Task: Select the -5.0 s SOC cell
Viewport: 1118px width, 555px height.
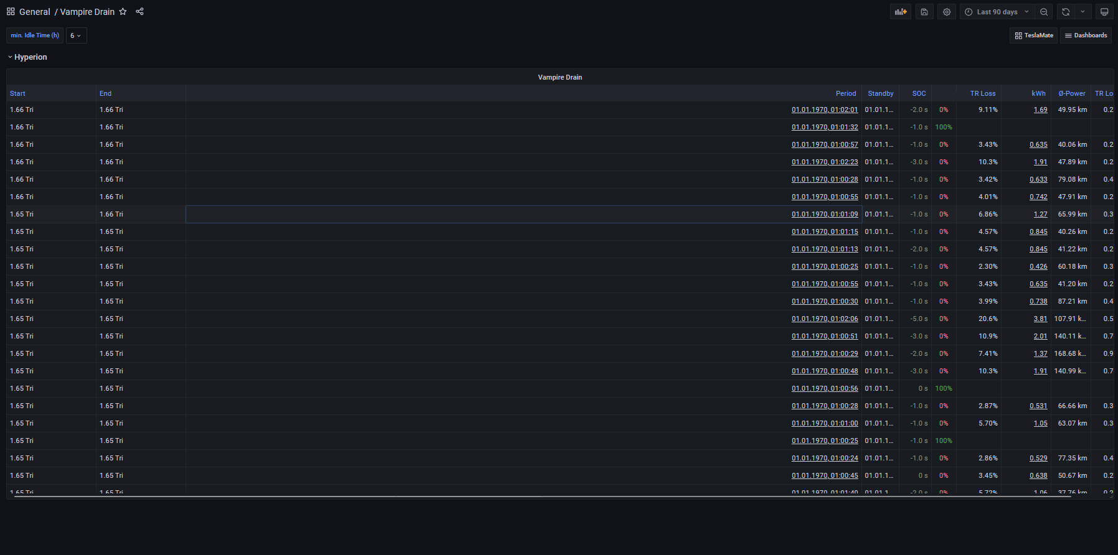Action: tap(916, 319)
